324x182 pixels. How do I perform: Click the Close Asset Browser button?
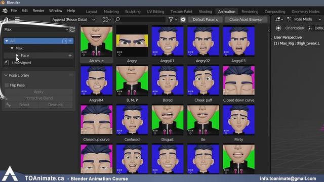coord(246,20)
